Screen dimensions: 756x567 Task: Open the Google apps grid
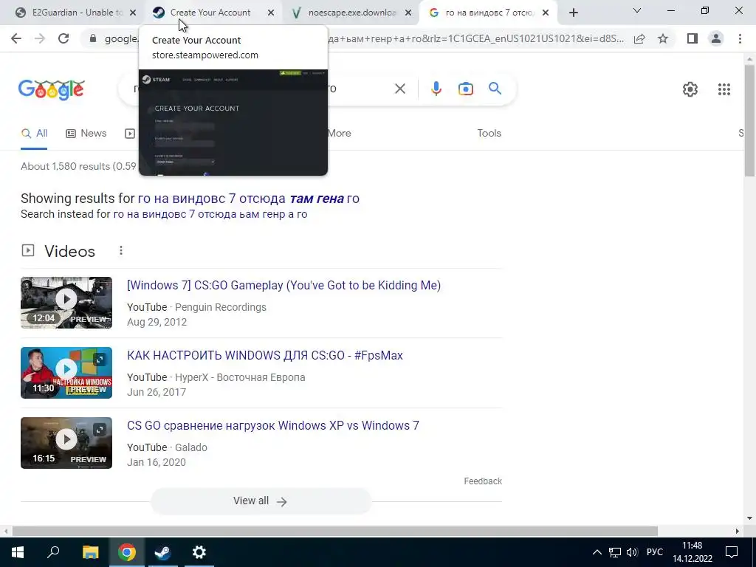point(724,89)
